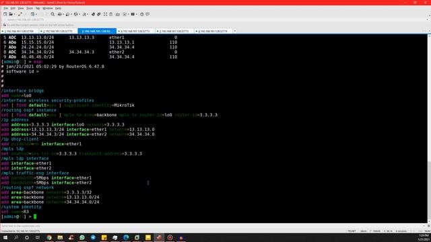Viewport: 431px width, 242px height.
Task: Expand the Script icon dropdown arrow
Action: (x=129, y=14)
